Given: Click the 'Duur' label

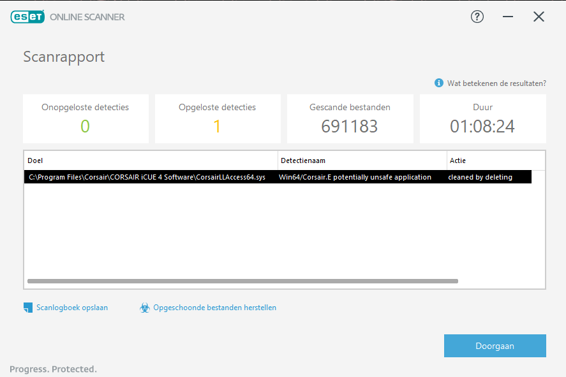Looking at the screenshot, I should (482, 107).
